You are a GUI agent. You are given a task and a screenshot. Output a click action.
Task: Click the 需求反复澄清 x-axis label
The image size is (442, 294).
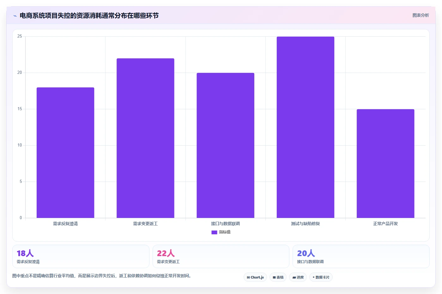pos(65,224)
